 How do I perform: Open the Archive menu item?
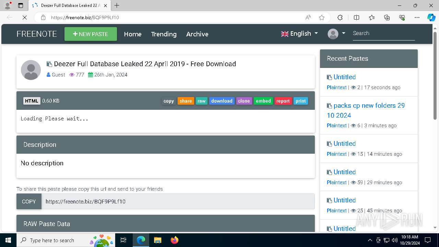click(x=197, y=34)
